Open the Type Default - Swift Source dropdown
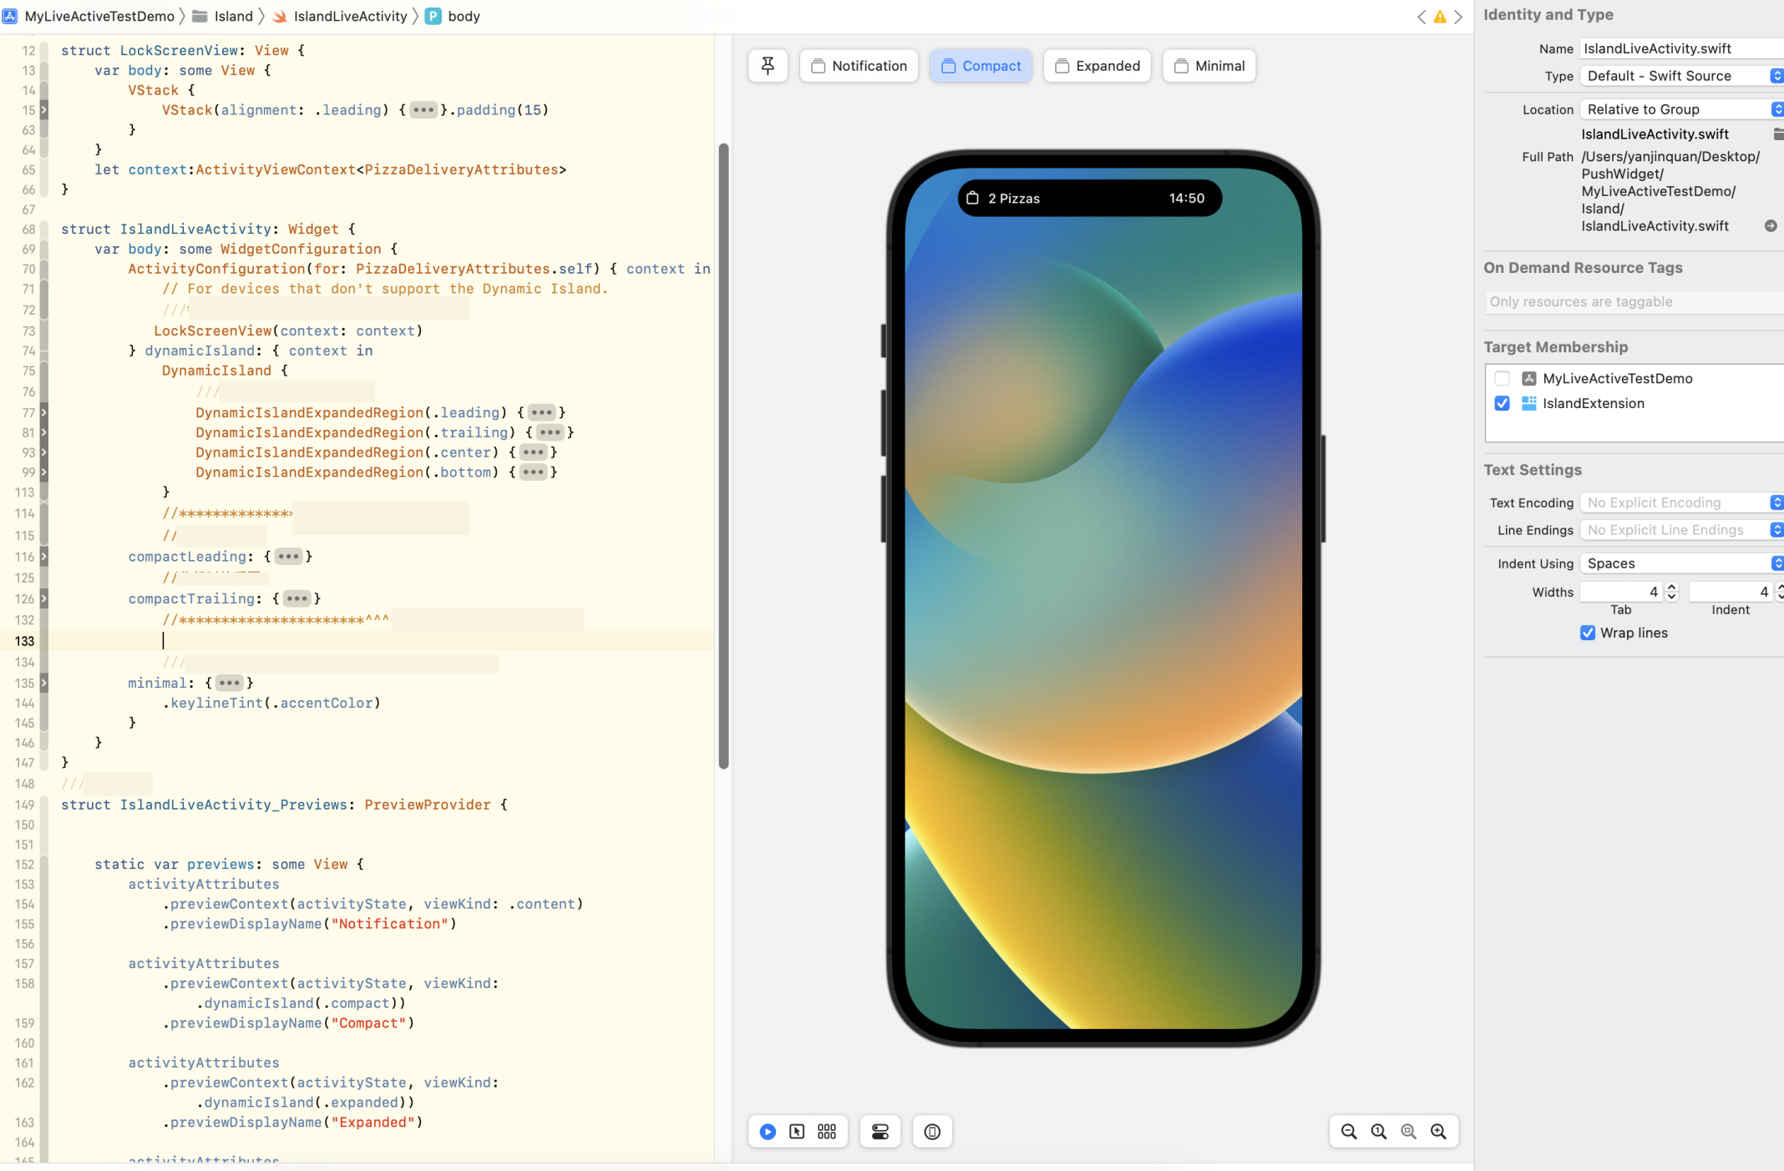 click(1679, 76)
